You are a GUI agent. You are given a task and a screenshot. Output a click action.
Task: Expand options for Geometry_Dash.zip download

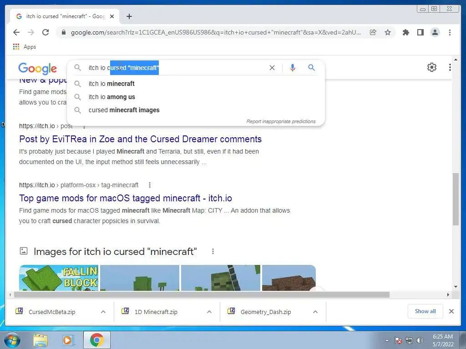(315, 312)
